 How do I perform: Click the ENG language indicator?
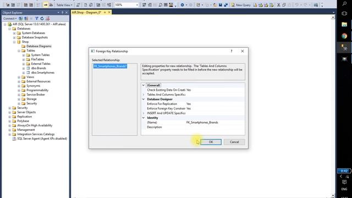coord(344,189)
